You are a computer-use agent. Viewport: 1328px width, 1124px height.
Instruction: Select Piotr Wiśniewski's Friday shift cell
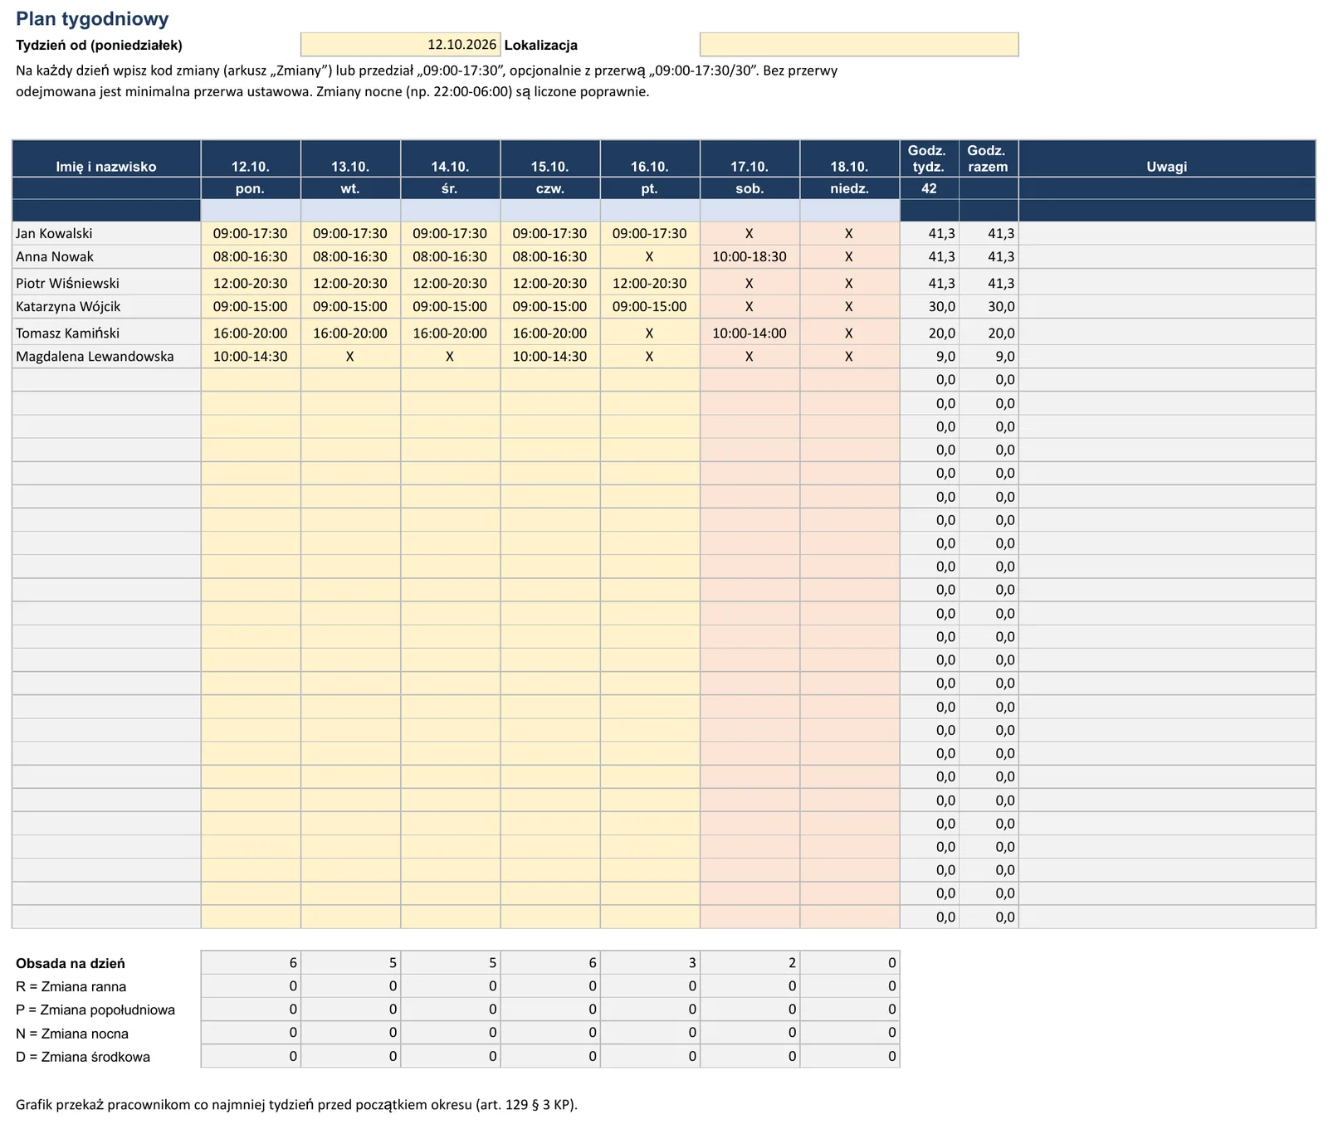point(650,283)
